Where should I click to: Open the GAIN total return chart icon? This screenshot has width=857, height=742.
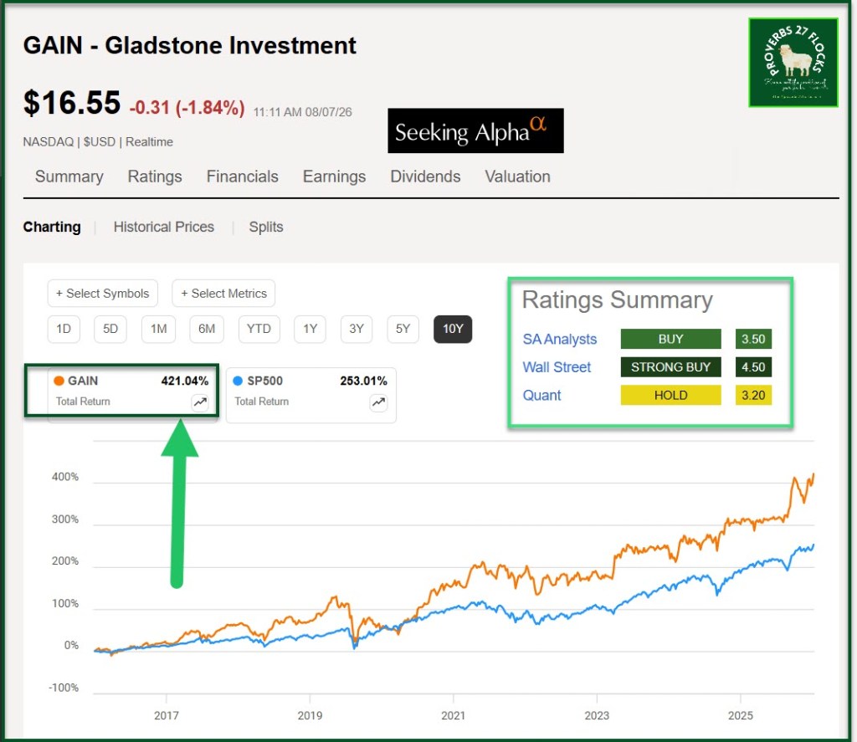(x=200, y=402)
